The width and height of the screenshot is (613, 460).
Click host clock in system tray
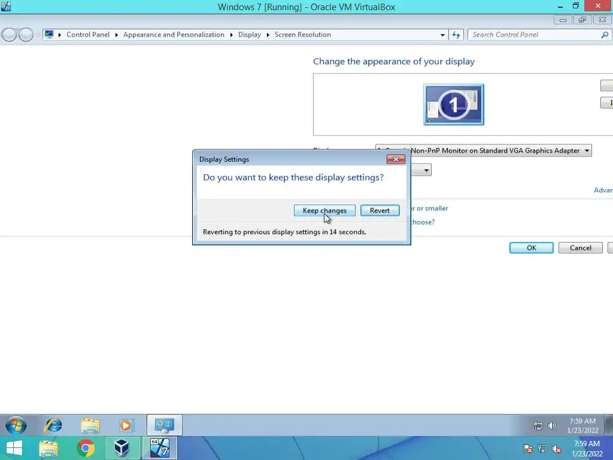[x=587, y=449]
